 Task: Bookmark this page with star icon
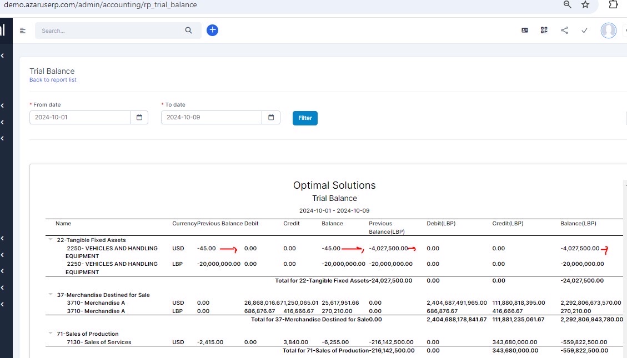[585, 4]
